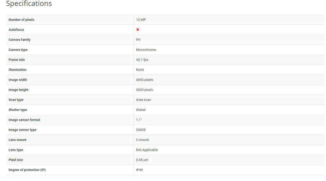Click the Shutter type label
The width and height of the screenshot is (326, 181).
click(x=18, y=110)
